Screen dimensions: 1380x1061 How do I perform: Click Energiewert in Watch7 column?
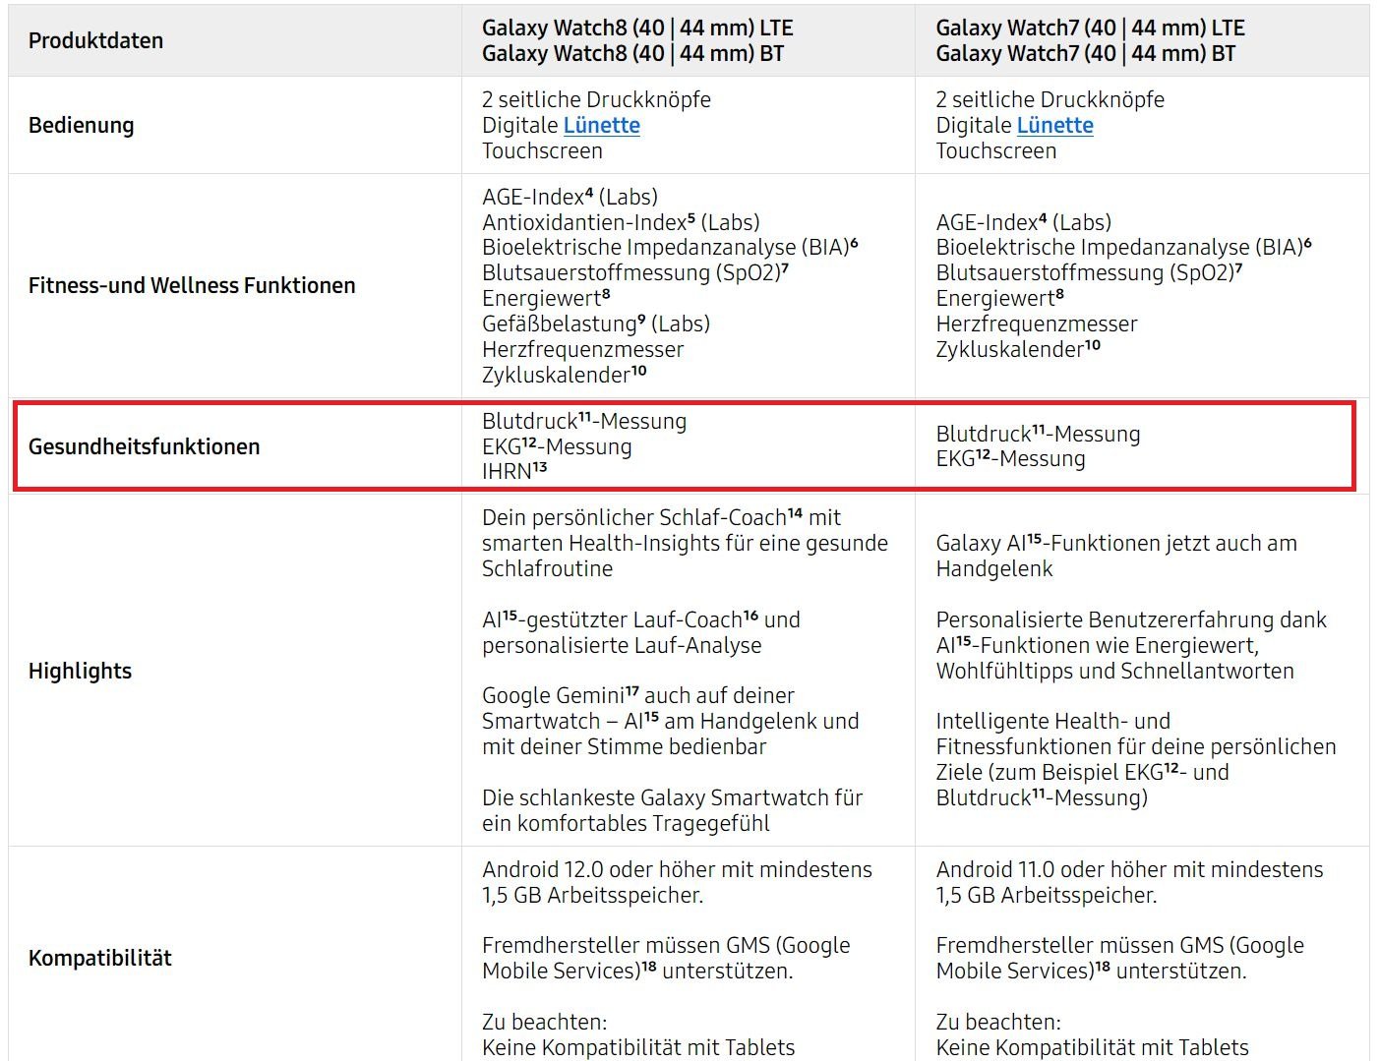tap(1000, 298)
